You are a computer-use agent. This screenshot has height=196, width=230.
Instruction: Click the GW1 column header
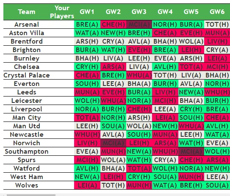pyautogui.click(x=87, y=12)
